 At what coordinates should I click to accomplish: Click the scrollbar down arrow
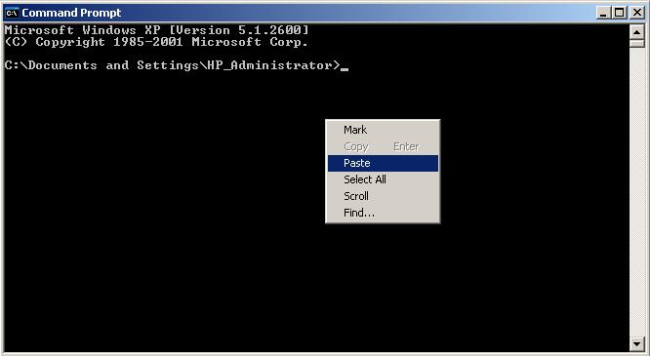click(636, 343)
